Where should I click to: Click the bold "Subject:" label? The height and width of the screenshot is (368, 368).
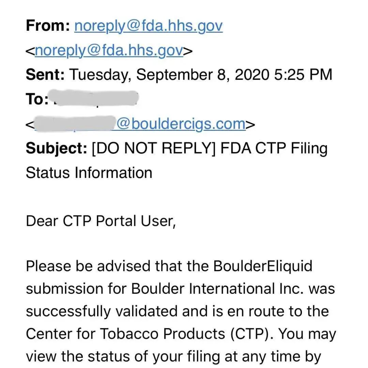pyautogui.click(x=56, y=149)
